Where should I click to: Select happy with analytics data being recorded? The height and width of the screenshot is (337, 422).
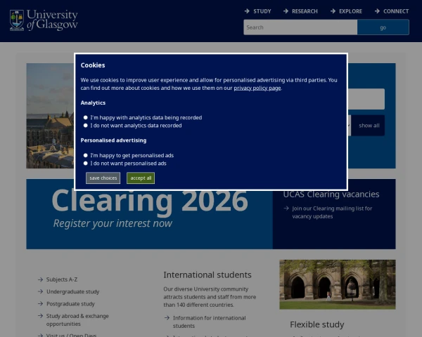(86, 117)
